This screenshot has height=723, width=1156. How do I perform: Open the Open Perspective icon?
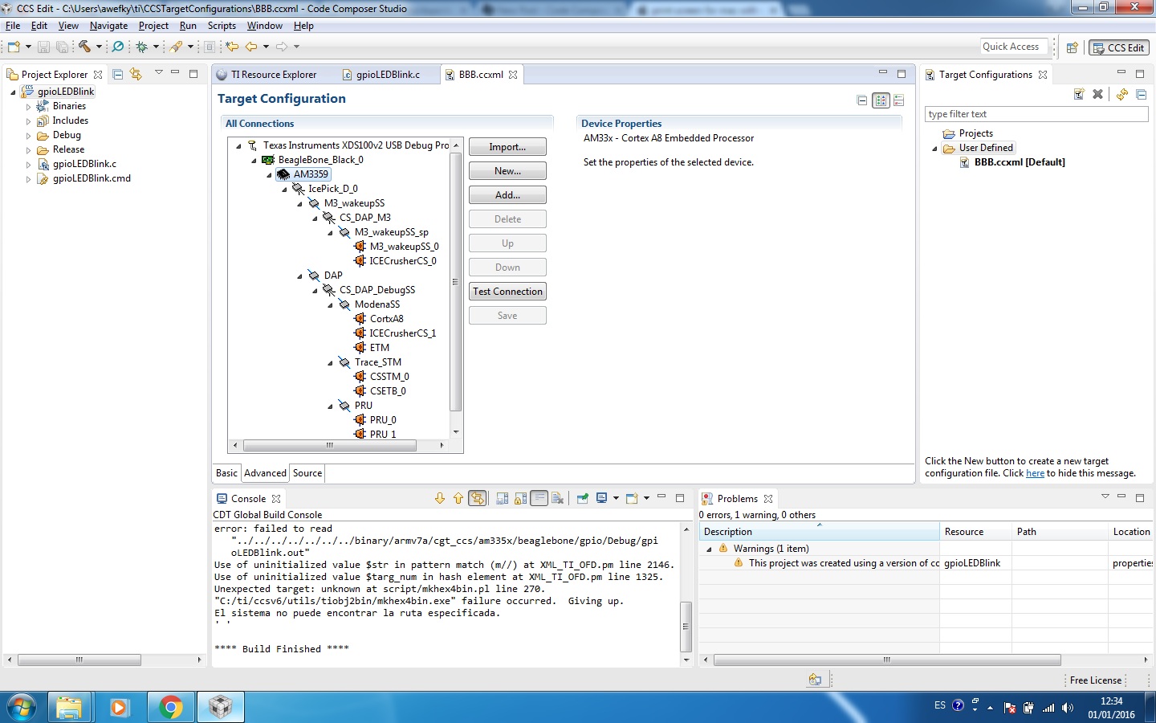(1072, 47)
